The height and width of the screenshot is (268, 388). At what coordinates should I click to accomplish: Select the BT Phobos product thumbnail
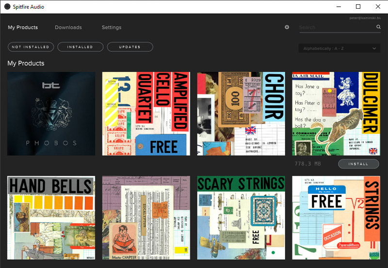(x=51, y=114)
